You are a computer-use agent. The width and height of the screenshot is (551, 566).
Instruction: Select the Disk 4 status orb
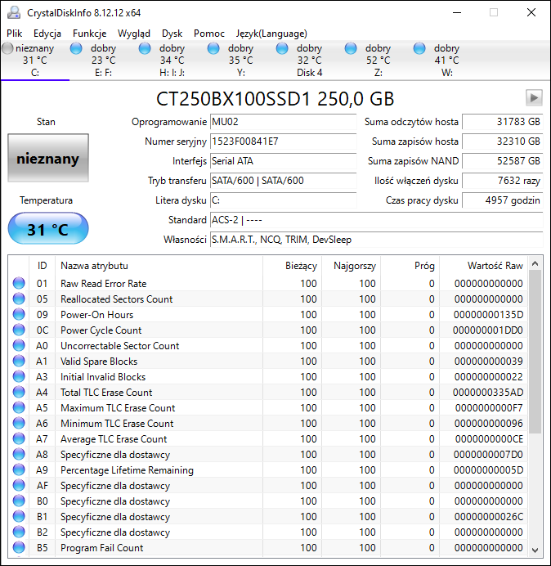(x=283, y=48)
